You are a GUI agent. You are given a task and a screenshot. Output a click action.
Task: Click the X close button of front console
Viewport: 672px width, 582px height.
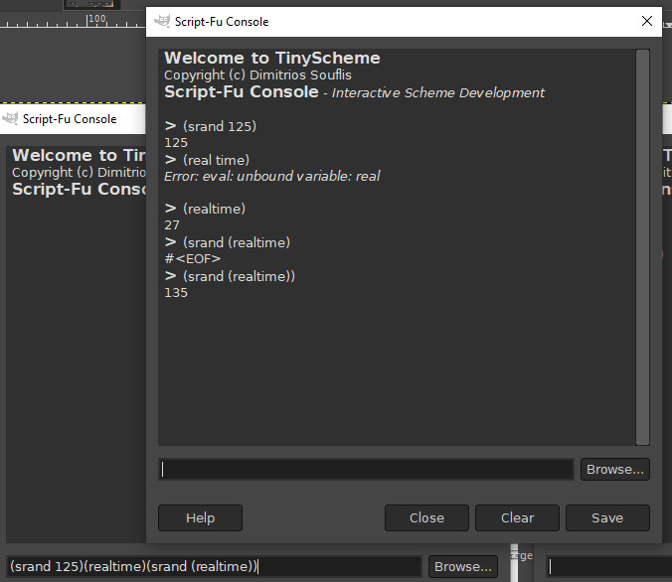[x=647, y=21]
